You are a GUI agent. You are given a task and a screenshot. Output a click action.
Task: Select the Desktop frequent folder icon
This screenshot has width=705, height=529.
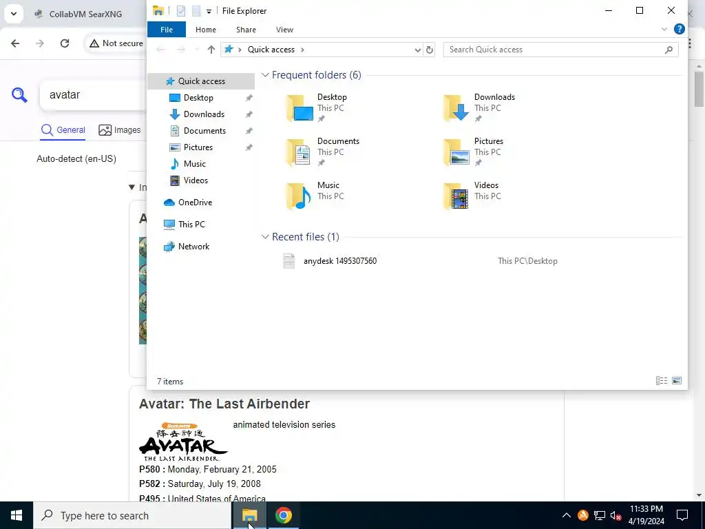click(x=300, y=108)
